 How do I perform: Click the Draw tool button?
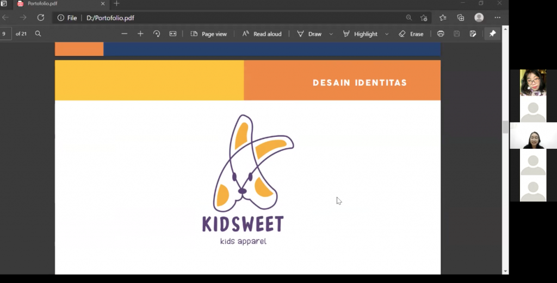pos(309,34)
